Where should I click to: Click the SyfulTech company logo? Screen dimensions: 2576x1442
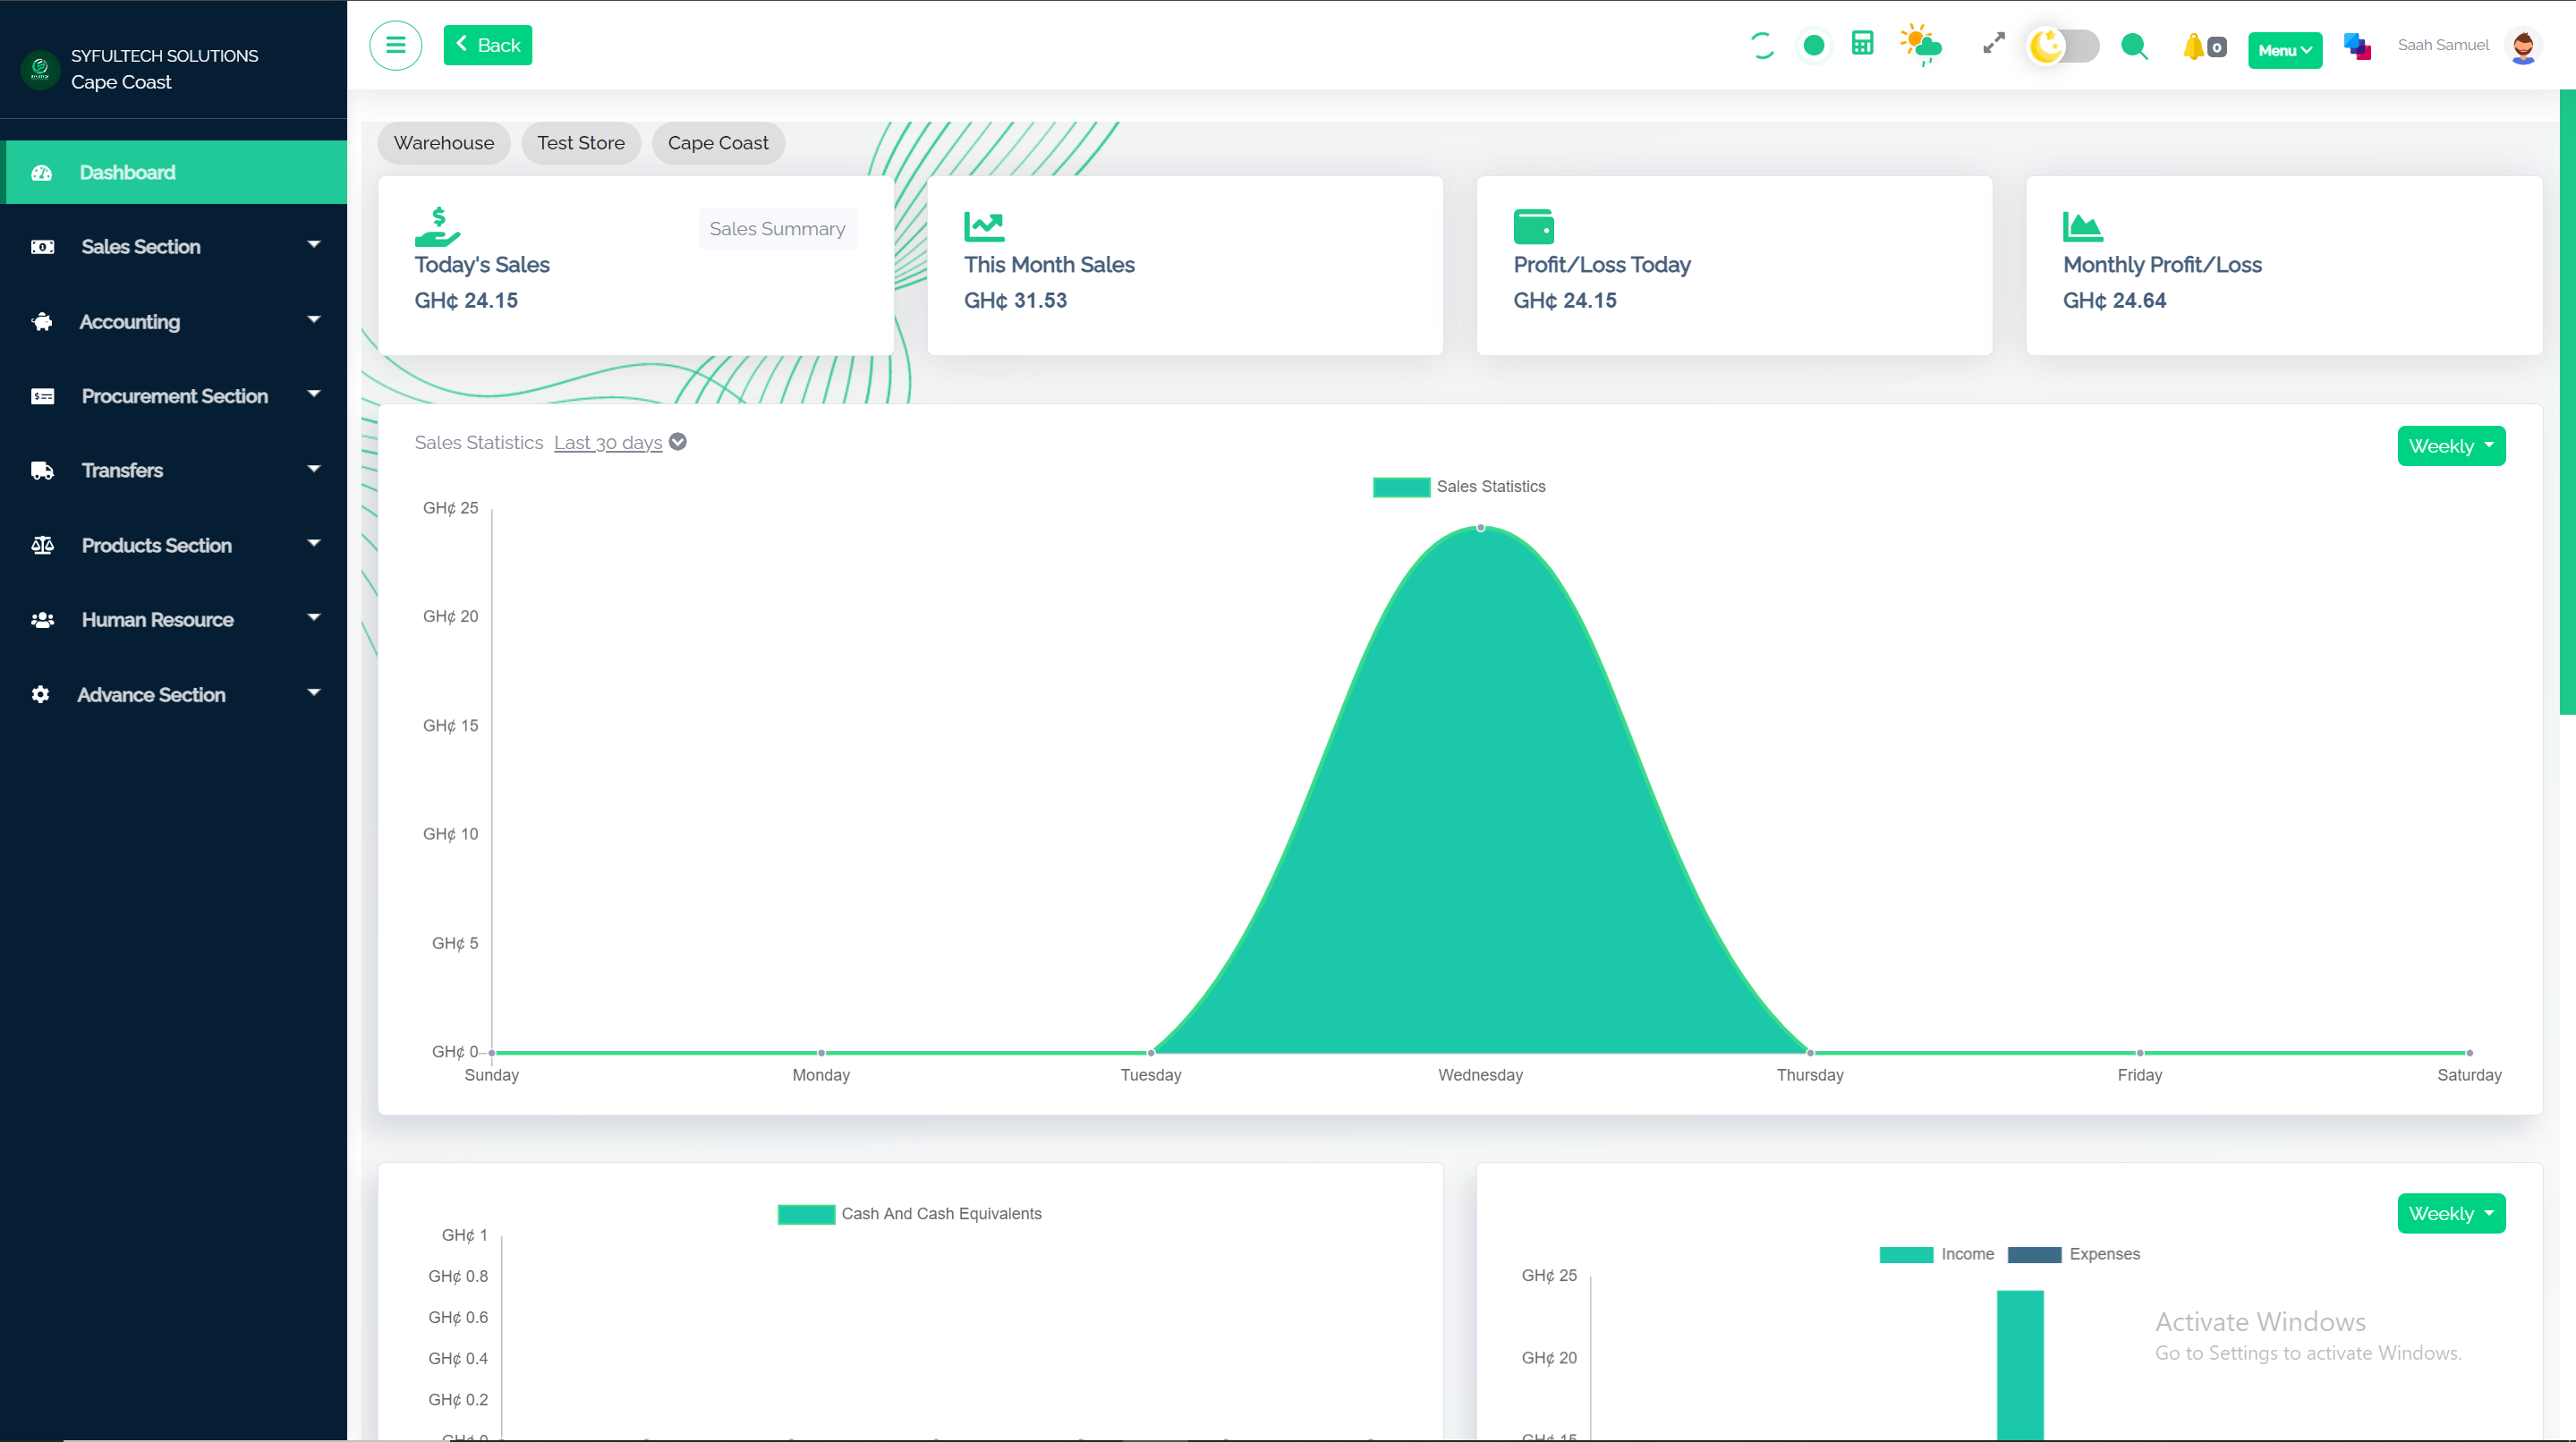pos(40,69)
